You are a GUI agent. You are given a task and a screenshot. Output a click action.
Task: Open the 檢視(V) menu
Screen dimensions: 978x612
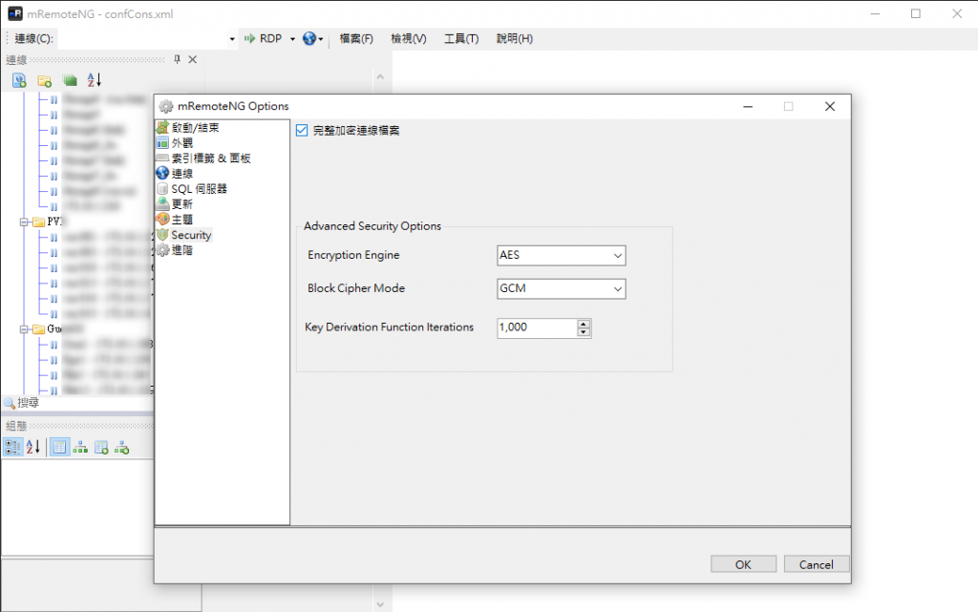point(409,38)
